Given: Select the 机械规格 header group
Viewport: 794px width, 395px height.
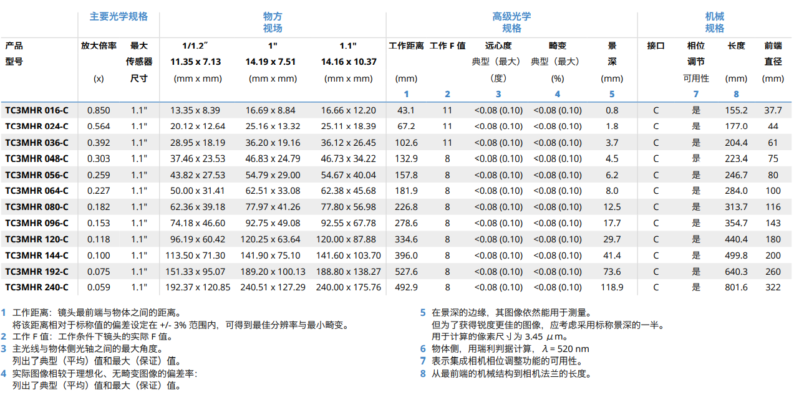Looking at the screenshot, I should (714, 22).
